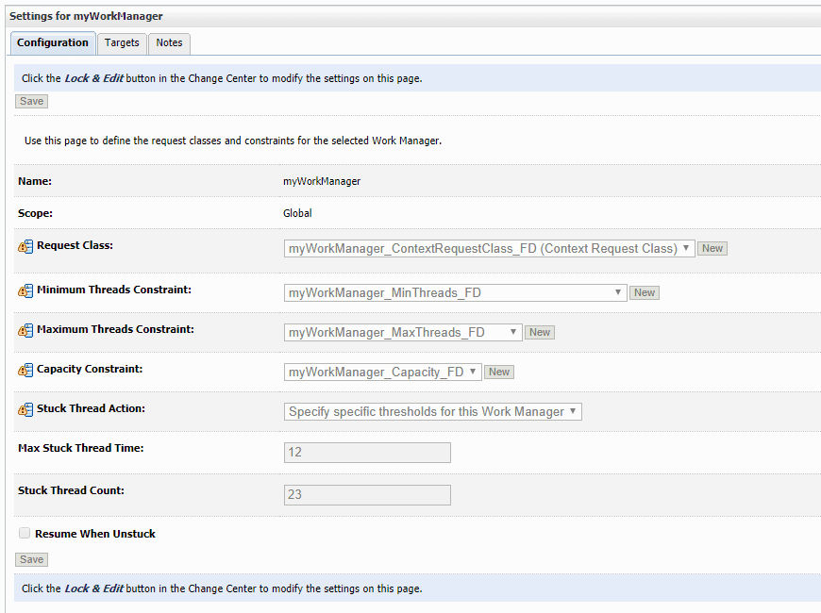Screen dimensions: 821x613
Task: Click the Max Stuck Thread Time label
Action: click(x=80, y=448)
